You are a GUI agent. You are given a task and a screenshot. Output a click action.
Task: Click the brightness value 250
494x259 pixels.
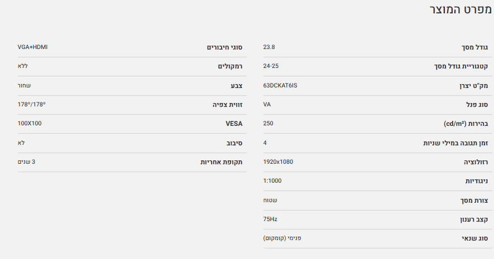[x=268, y=123]
